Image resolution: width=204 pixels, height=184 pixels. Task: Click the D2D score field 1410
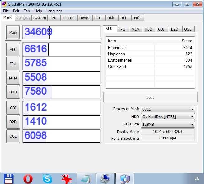62,122
